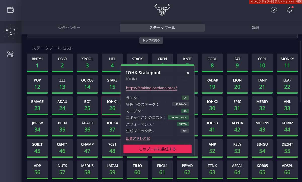This screenshot has height=182, width=302.
Task: Select the NUTS stake pool tile
Action: click(x=62, y=170)
